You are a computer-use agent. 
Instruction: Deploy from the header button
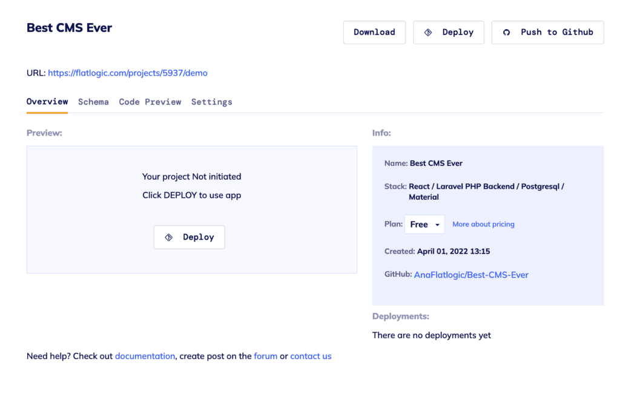click(x=449, y=33)
